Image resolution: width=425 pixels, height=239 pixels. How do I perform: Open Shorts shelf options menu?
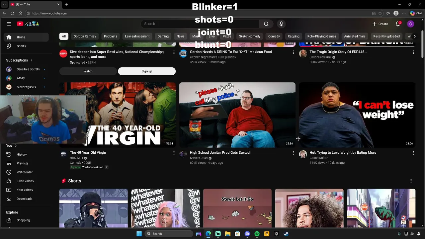tap(411, 181)
